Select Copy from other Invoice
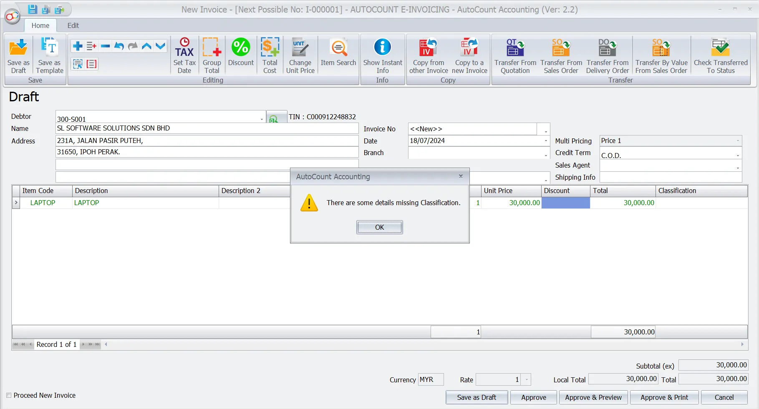The height and width of the screenshot is (409, 759). click(x=428, y=55)
